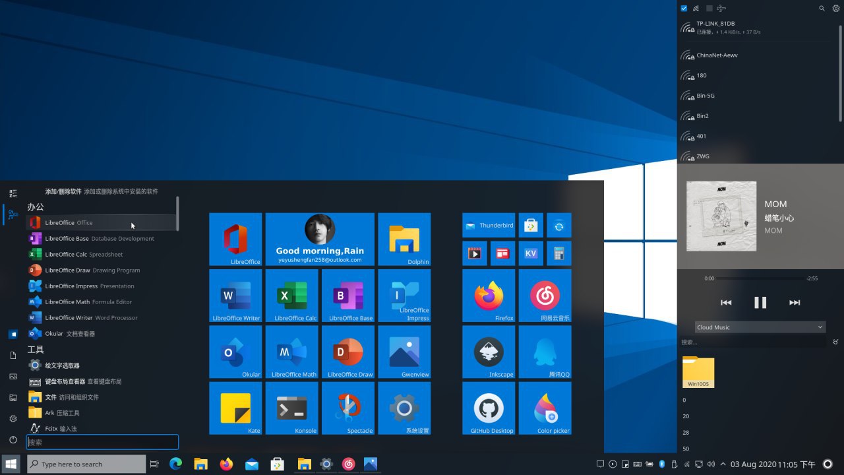Click the power button in start sidebar
Screen dimensions: 844x475
tap(13, 439)
